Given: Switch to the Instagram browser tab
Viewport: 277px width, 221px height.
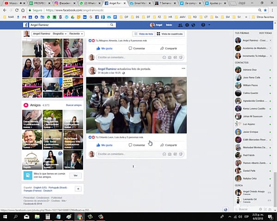Looking at the screenshot, I should pos(65,3).
